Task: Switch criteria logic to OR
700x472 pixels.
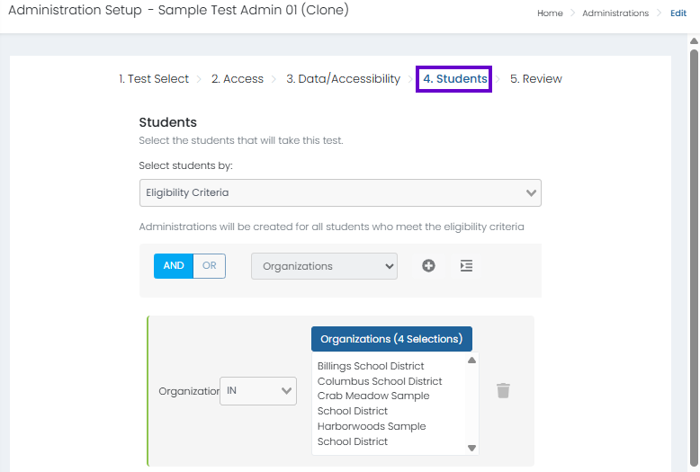Action: point(210,266)
